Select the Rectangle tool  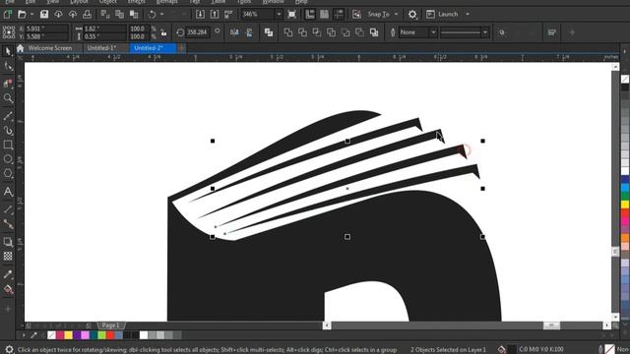[8, 145]
